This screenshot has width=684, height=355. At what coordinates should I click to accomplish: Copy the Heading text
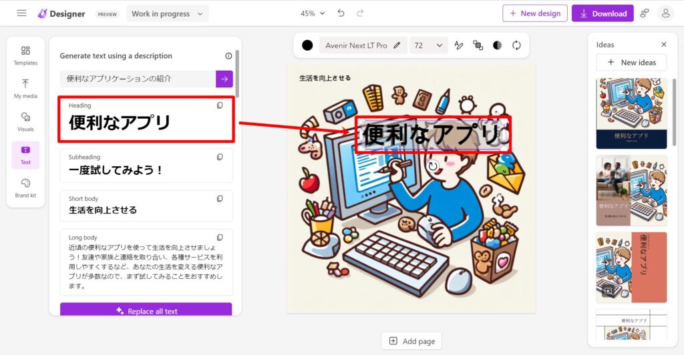click(x=220, y=105)
